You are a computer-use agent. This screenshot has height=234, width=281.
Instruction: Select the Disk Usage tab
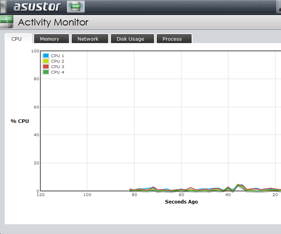130,39
